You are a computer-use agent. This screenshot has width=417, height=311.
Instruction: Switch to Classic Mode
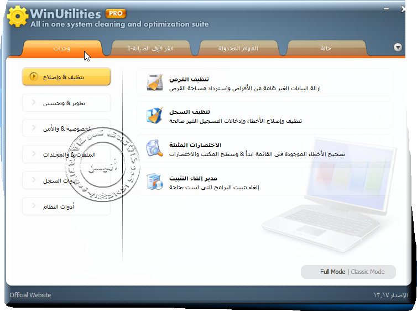pos(368,272)
